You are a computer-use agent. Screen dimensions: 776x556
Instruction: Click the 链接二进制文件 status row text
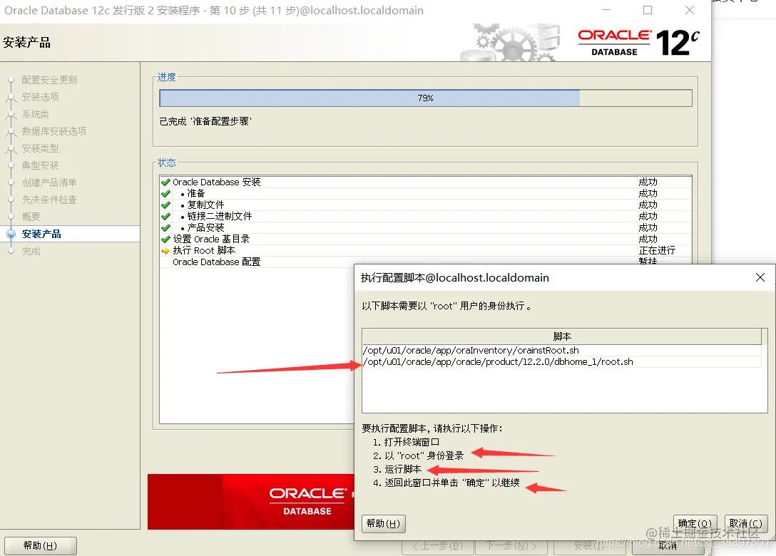[x=219, y=216]
